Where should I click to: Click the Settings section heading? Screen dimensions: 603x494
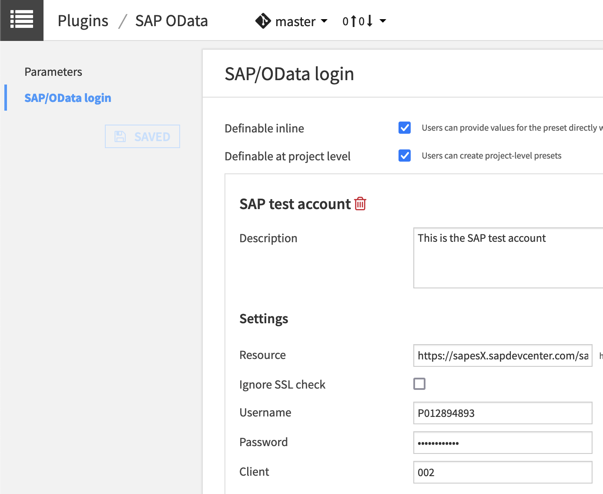(x=264, y=319)
